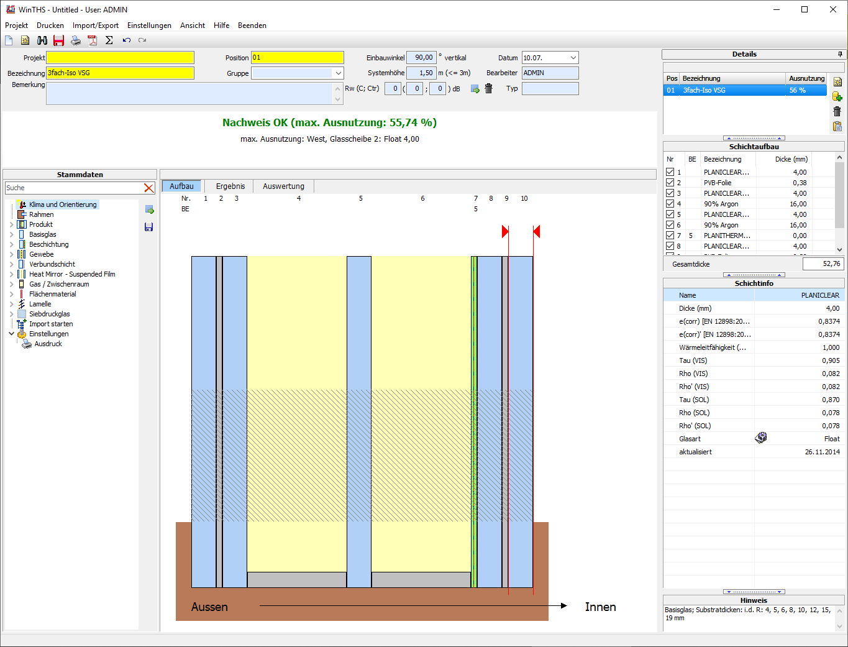The width and height of the screenshot is (848, 647).
Task: Toggle checkbox for layer 7 PLANITHERM
Action: [670, 236]
